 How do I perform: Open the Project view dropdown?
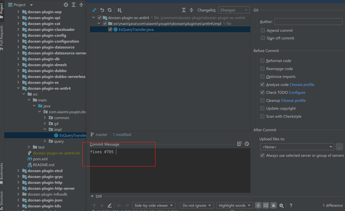(31, 5)
